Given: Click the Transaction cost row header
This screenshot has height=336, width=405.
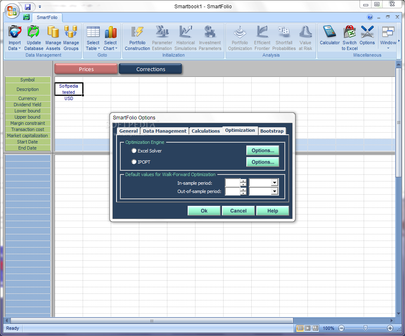Looking at the screenshot, I should (28, 129).
